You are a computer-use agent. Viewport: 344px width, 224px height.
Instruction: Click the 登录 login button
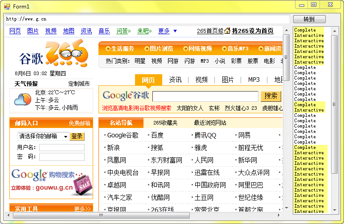(x=77, y=136)
